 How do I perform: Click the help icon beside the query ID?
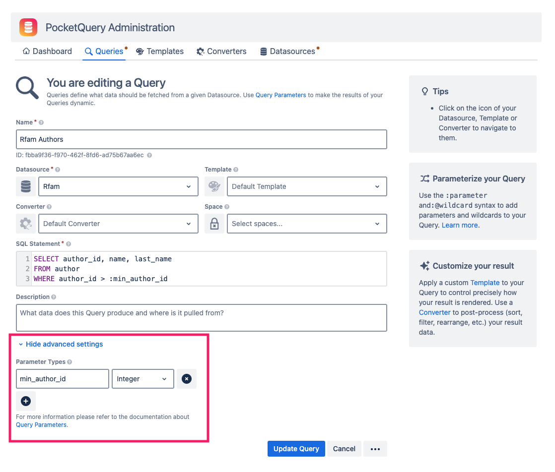[149, 155]
